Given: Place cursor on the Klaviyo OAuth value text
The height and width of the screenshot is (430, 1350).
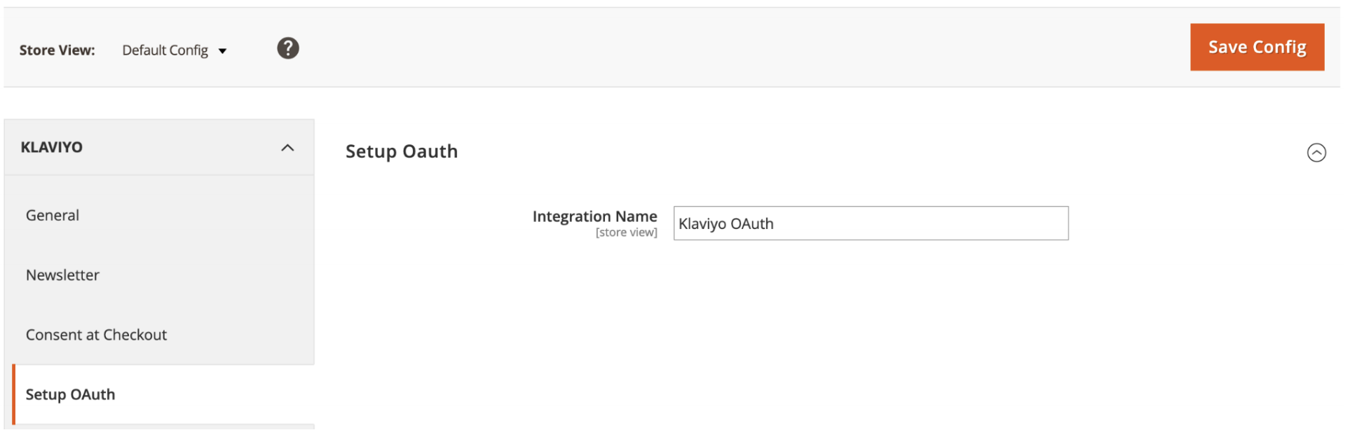Looking at the screenshot, I should [725, 224].
